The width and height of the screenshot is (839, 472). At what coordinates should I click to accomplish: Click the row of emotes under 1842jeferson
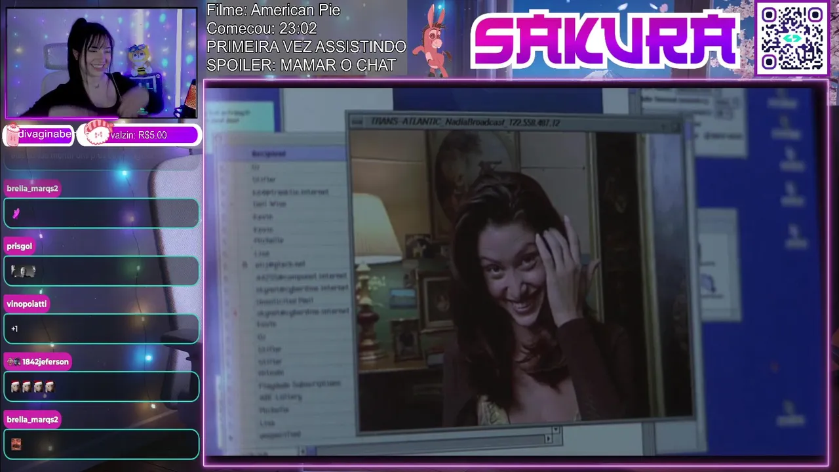pos(33,387)
